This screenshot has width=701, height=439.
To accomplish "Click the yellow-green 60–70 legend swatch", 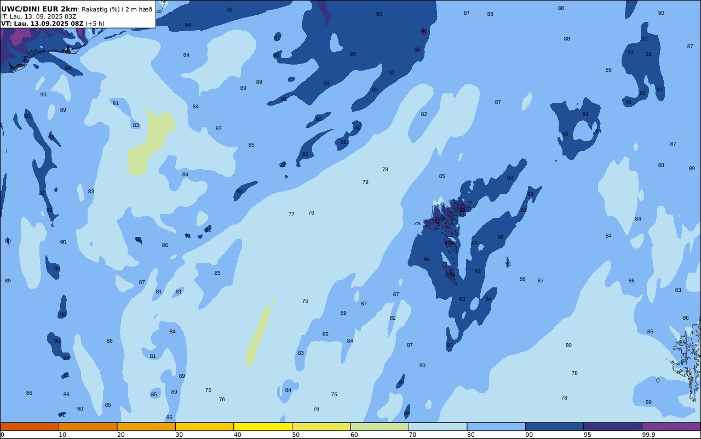I will coord(380,426).
